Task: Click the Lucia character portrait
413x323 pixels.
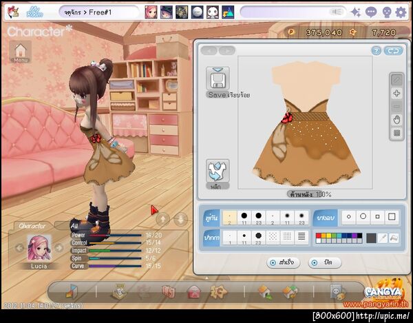Action: 39,248
